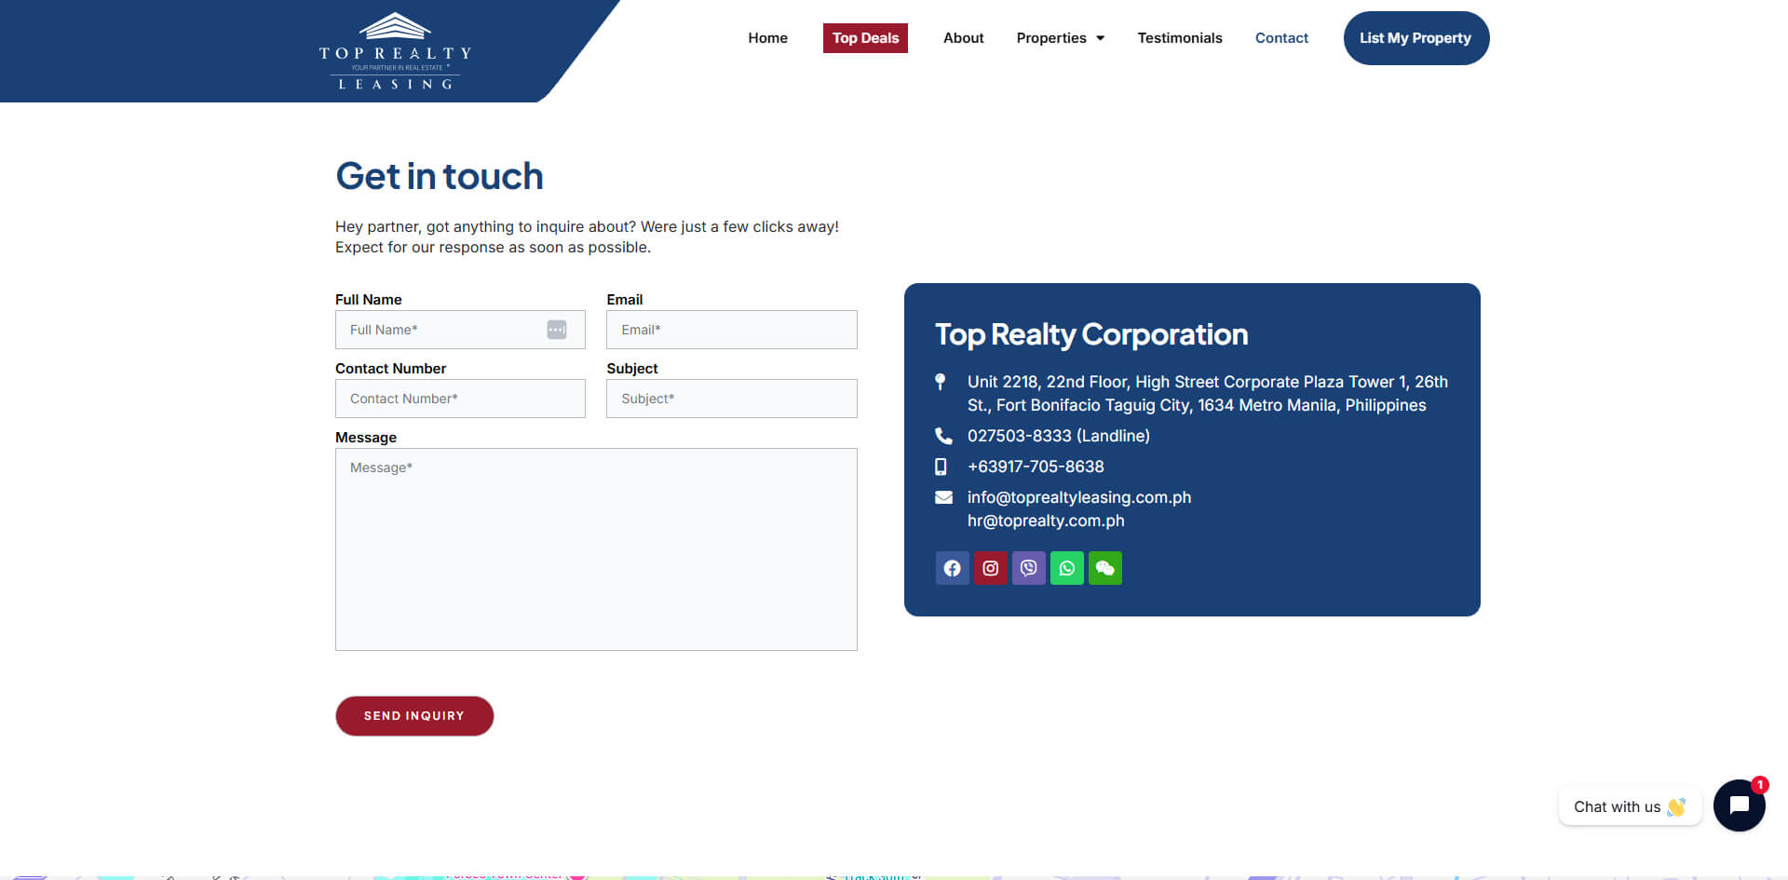Open the WhatsApp social icon

(1066, 568)
